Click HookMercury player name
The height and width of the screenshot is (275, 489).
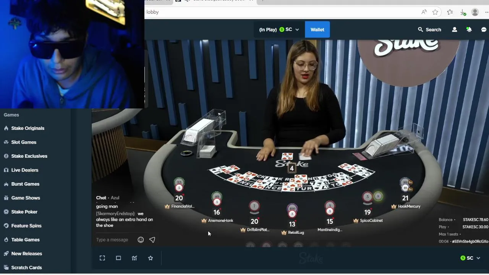click(409, 206)
